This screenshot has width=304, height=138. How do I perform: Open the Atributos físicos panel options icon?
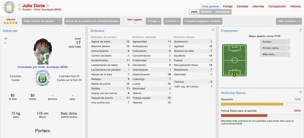tap(300, 92)
